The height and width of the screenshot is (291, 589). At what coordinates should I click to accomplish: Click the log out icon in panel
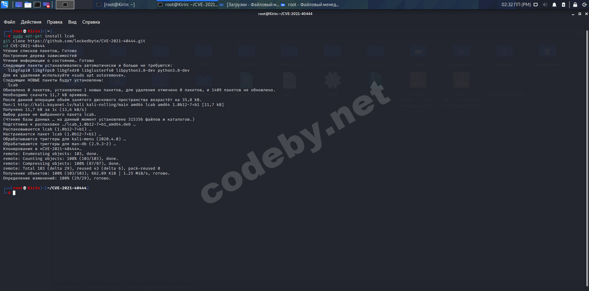(584, 5)
